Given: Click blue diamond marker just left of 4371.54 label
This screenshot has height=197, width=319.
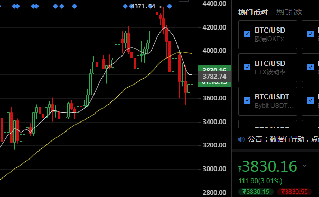Looking at the screenshot, I should [125, 6].
